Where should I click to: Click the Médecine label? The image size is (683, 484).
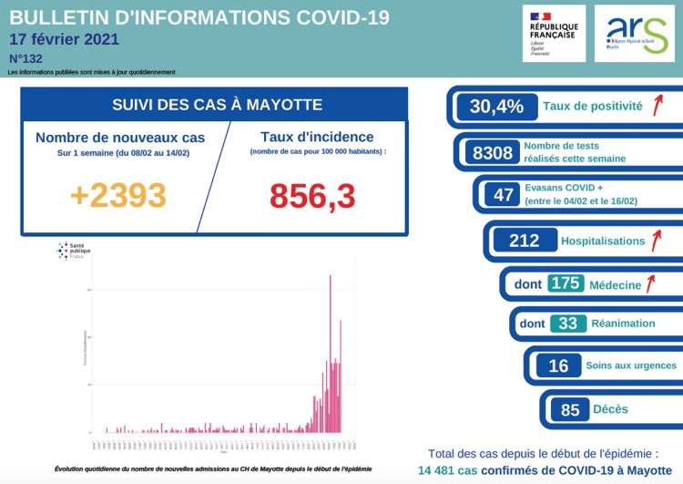615,285
